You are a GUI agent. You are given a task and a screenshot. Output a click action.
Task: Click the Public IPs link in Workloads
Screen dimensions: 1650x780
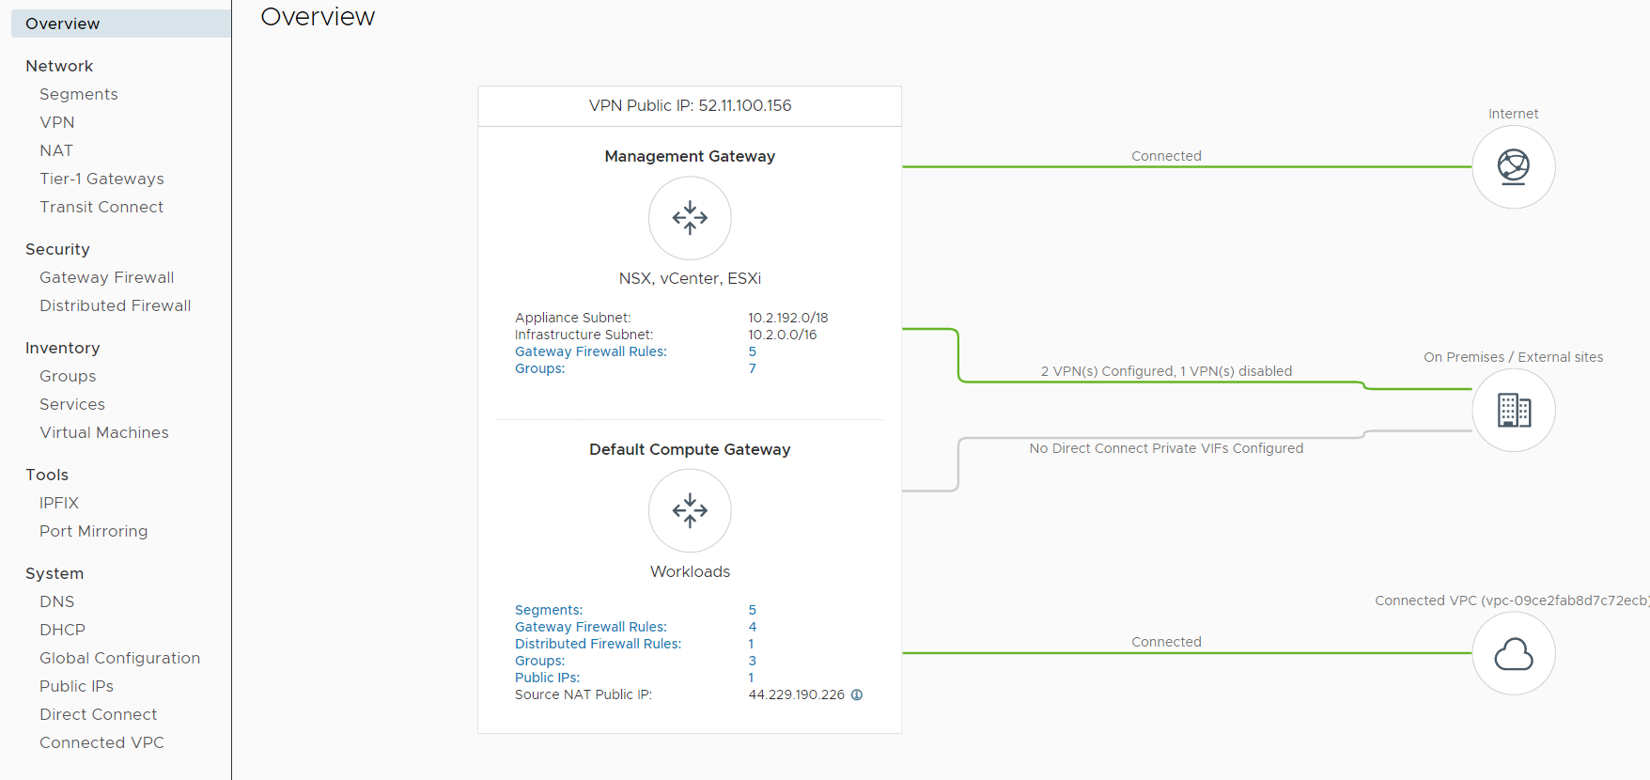tap(547, 678)
